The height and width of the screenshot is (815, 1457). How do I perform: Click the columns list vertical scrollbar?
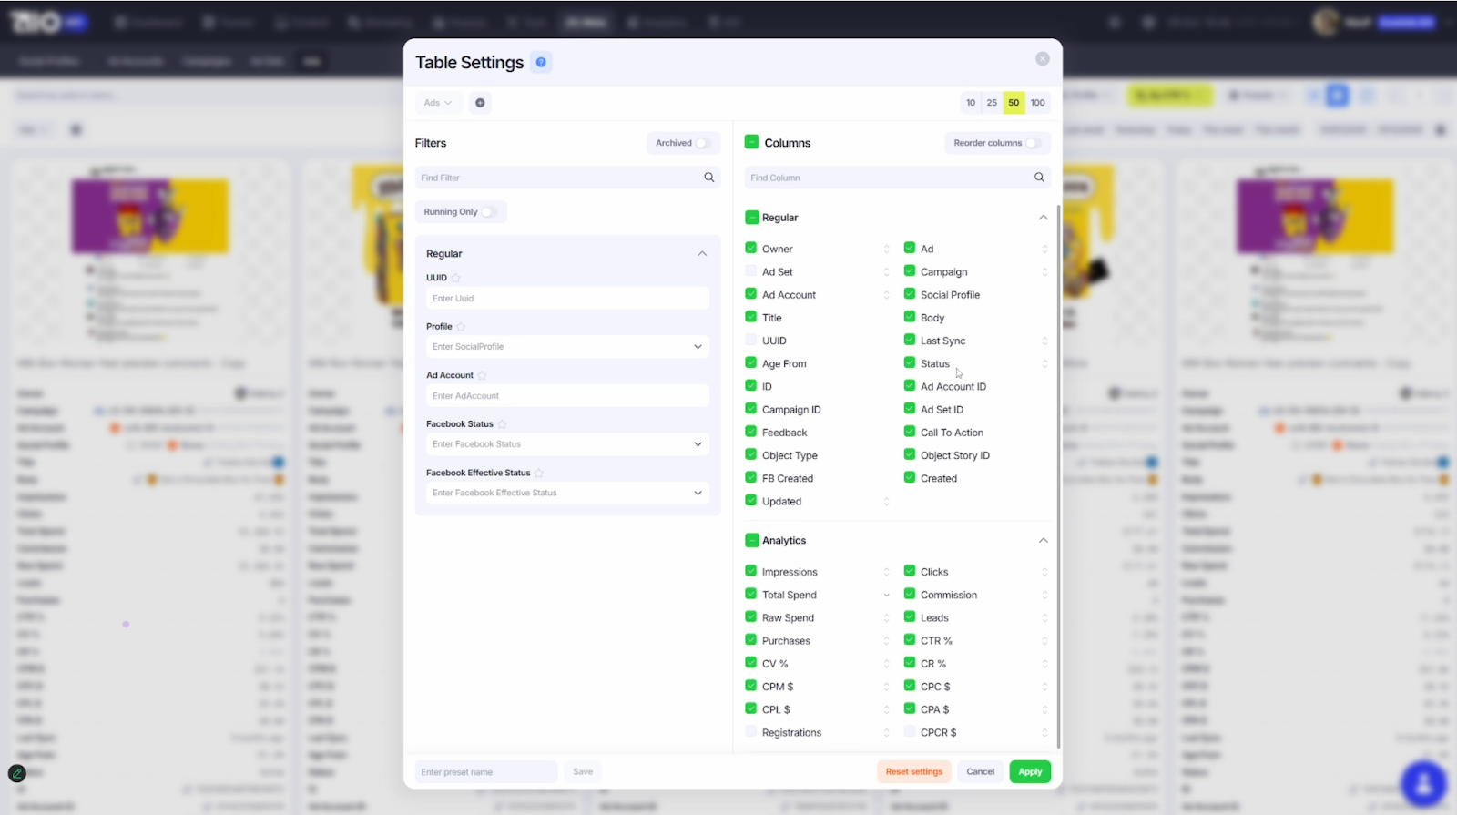click(1057, 455)
